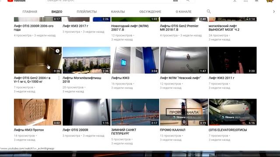Open Лифт КМЗ 2017 г video title

[75, 26]
